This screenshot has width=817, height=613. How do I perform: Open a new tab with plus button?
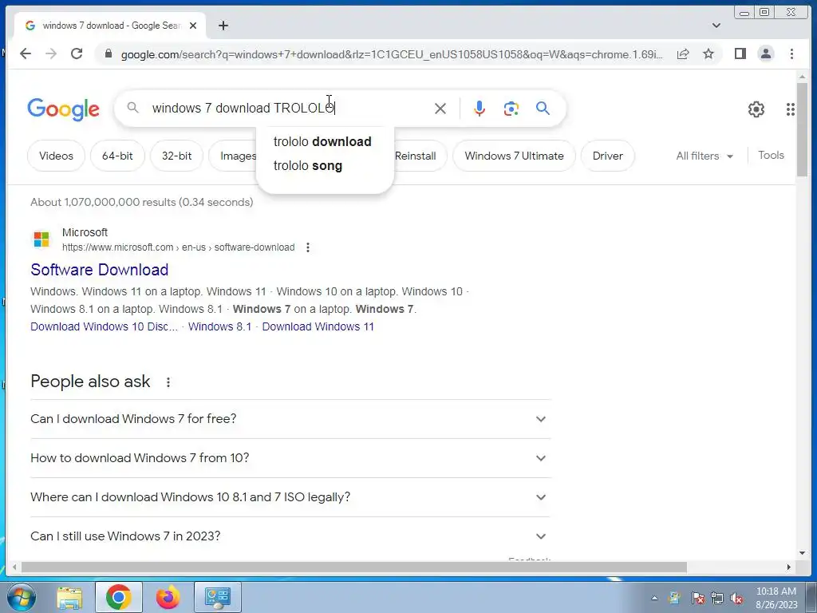pyautogui.click(x=223, y=26)
